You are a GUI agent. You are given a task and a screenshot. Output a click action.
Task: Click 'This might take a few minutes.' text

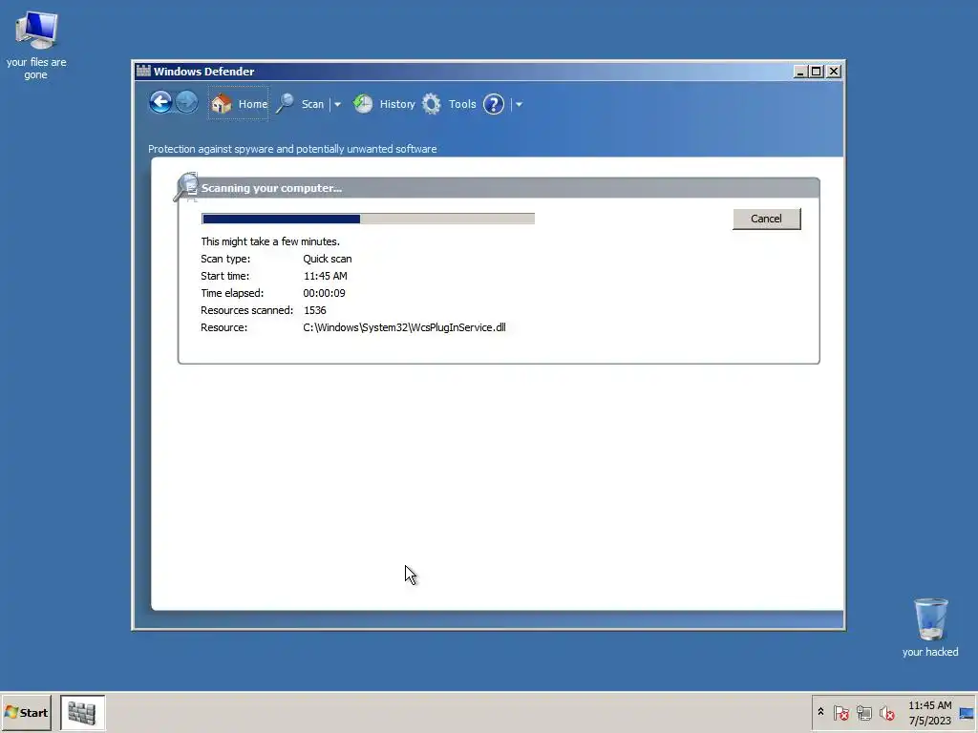click(270, 241)
